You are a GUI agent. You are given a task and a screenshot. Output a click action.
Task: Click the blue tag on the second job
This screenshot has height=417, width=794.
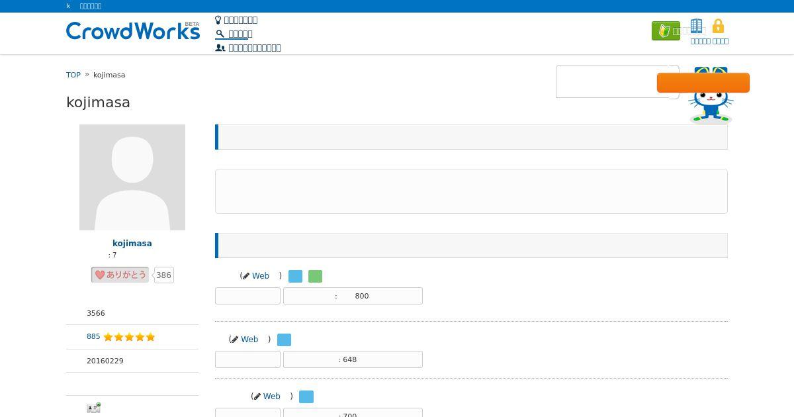(x=284, y=340)
